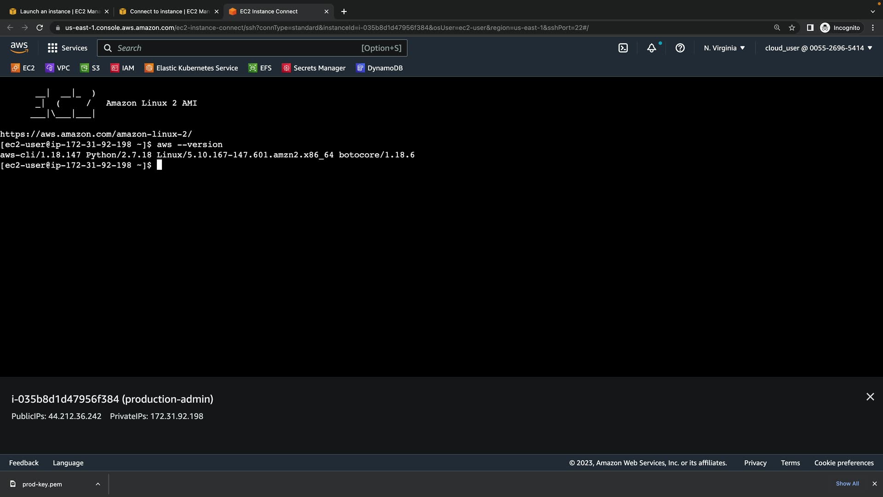Click Show All downloads button

847,484
